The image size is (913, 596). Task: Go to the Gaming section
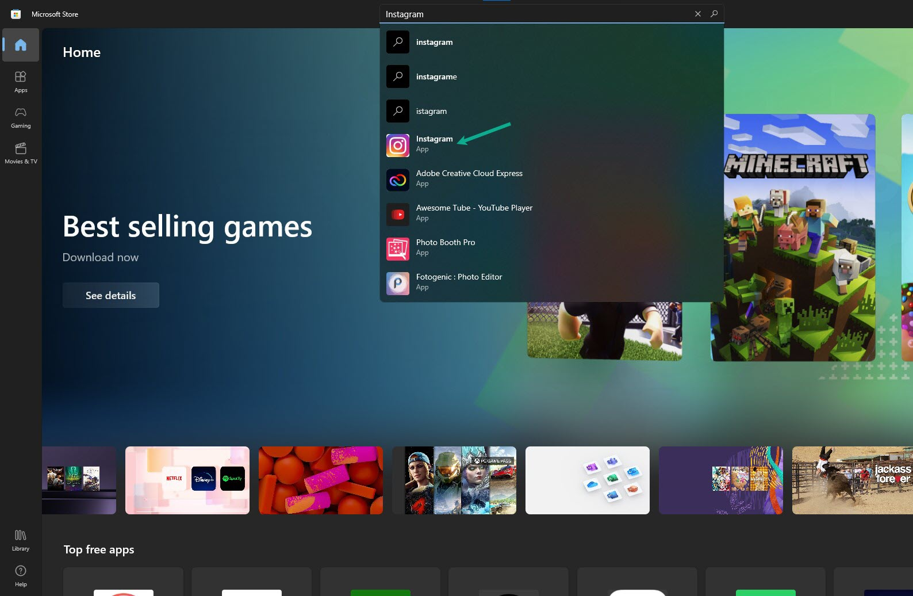(x=21, y=117)
